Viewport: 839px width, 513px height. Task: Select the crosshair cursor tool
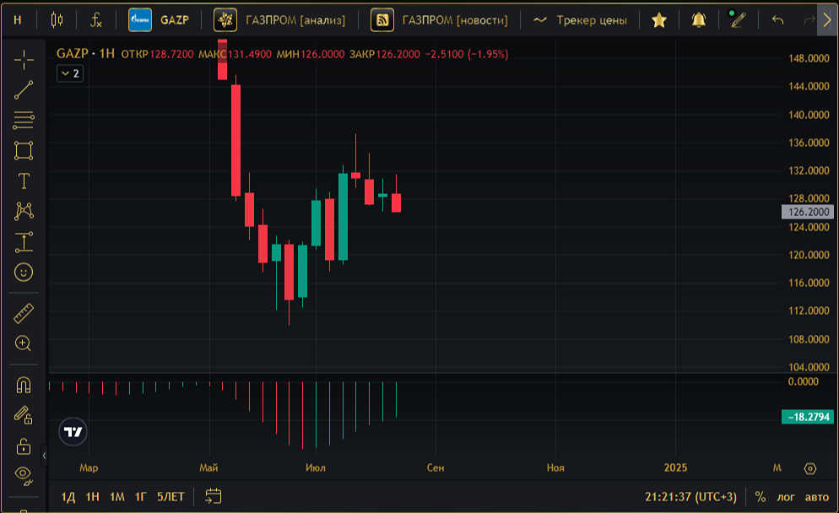[x=24, y=59]
